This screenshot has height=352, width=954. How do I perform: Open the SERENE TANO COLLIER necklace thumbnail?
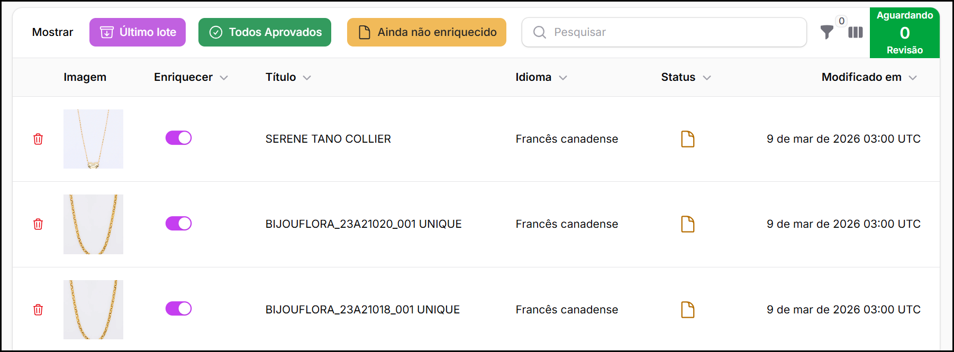93,139
